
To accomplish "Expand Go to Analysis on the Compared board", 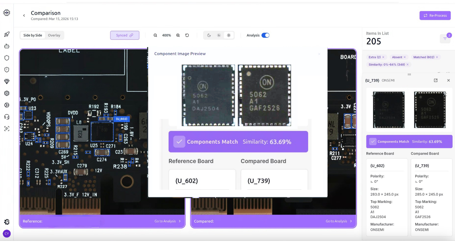I will click(x=339, y=221).
